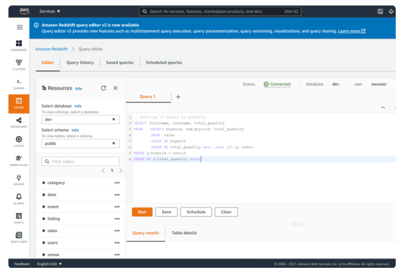The image size is (406, 280).
Task: Open the Select schema dropdown
Action: pyautogui.click(x=80, y=144)
